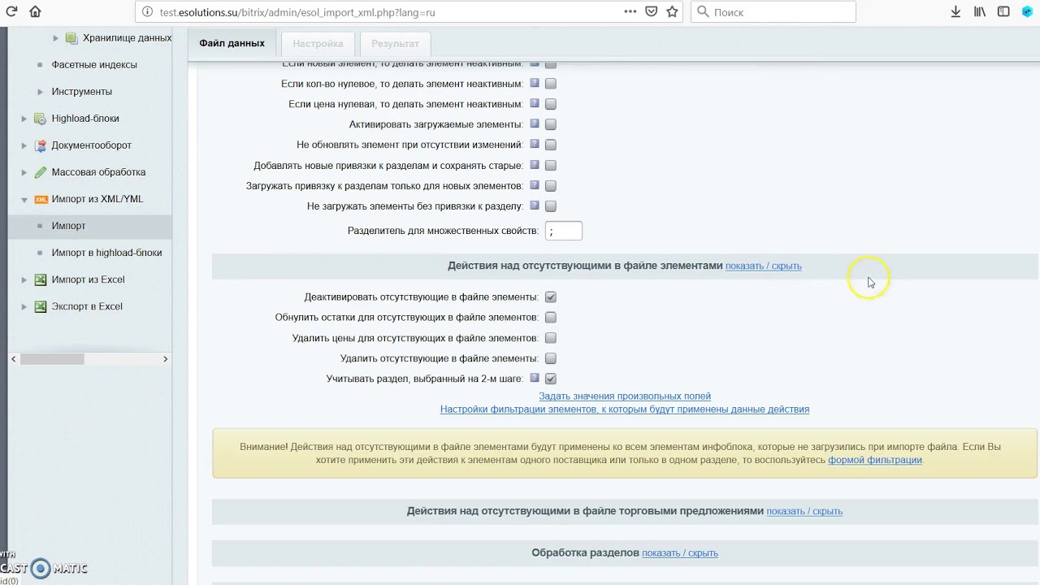Viewport: 1040px width, 585px height.
Task: Toggle 'показать / скрыть' for торговыми предложениями section
Action: [804, 511]
